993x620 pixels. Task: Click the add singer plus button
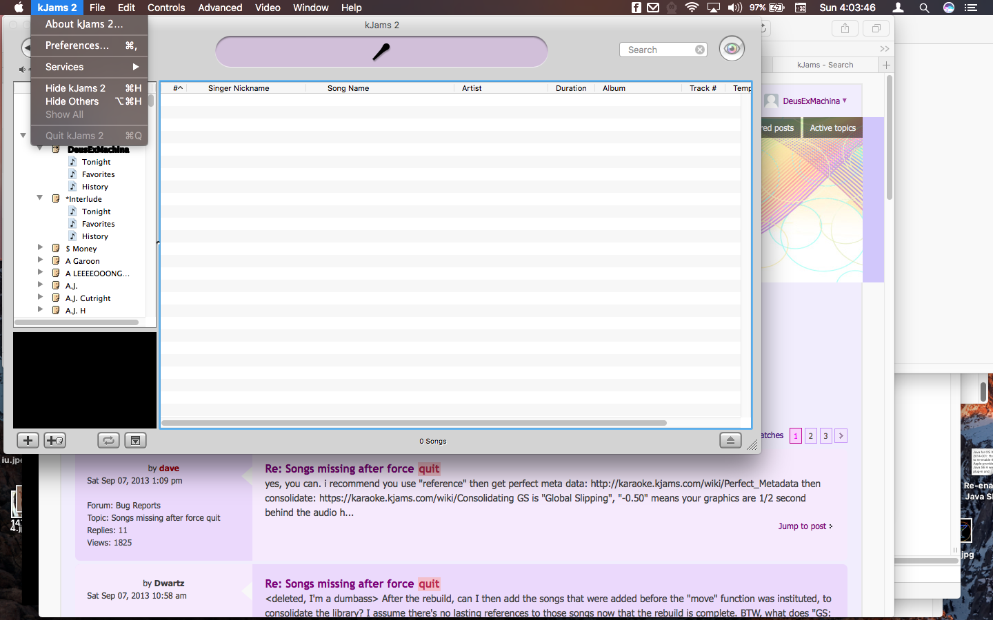pos(54,440)
